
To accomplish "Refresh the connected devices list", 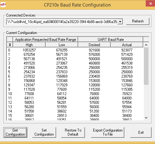I will tap(138, 21).
